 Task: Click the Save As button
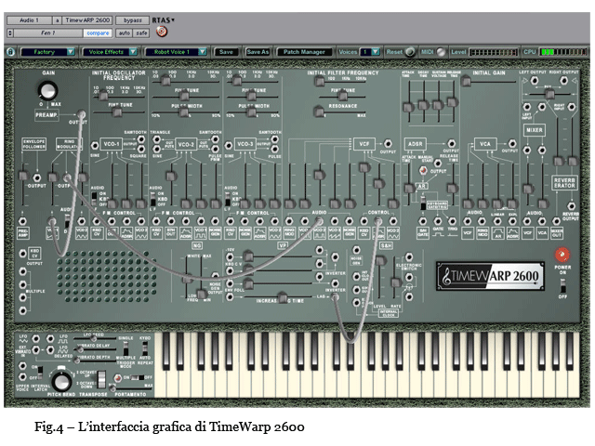[x=258, y=52]
